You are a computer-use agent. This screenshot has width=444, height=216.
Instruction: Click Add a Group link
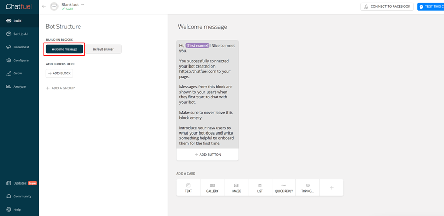coord(60,88)
